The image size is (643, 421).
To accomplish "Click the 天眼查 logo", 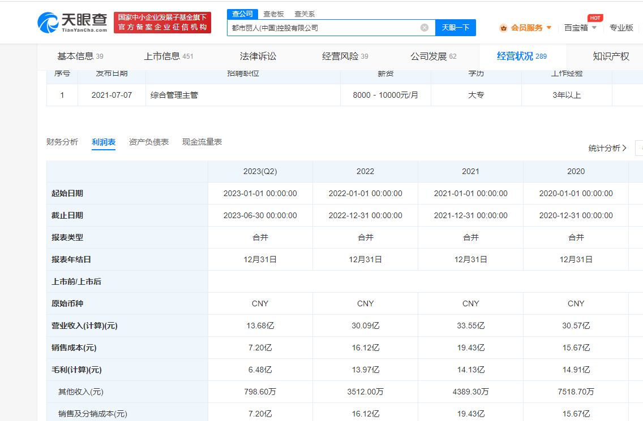I will [x=72, y=23].
